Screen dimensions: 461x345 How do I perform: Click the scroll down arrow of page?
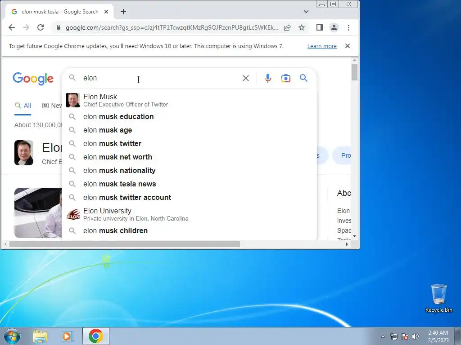pos(355,236)
